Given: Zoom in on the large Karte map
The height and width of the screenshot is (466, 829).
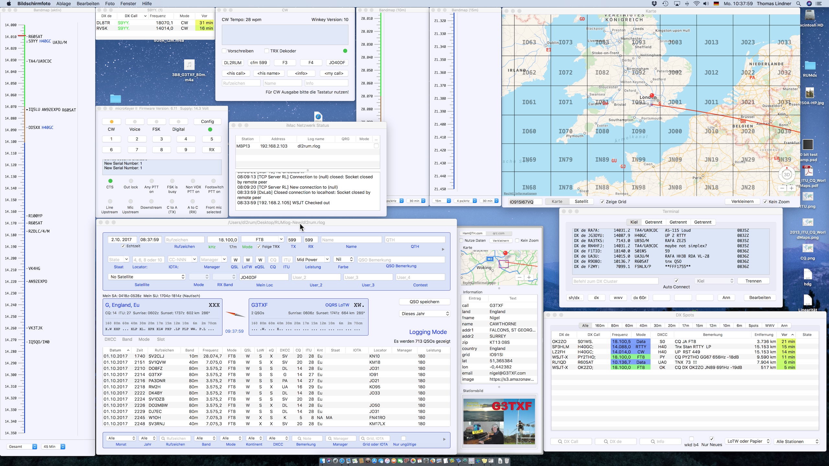Looking at the screenshot, I should [791, 188].
